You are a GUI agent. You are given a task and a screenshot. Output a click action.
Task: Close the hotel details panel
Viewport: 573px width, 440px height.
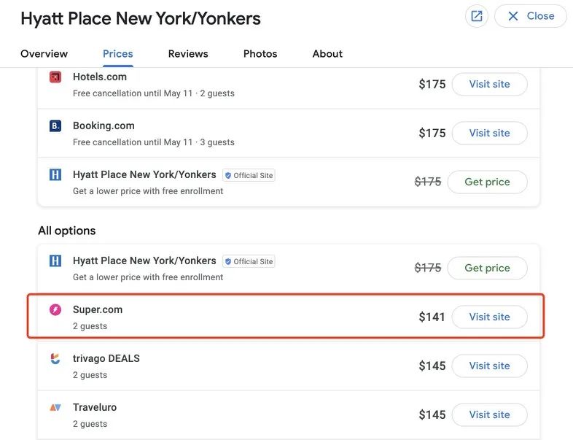coord(530,16)
